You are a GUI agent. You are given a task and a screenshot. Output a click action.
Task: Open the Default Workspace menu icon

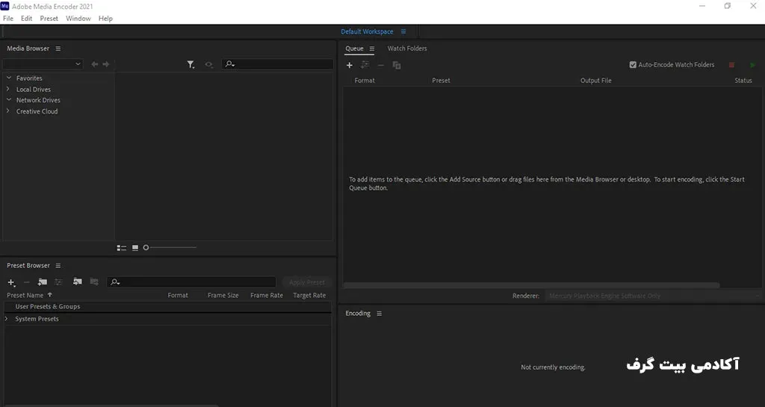[x=403, y=31]
